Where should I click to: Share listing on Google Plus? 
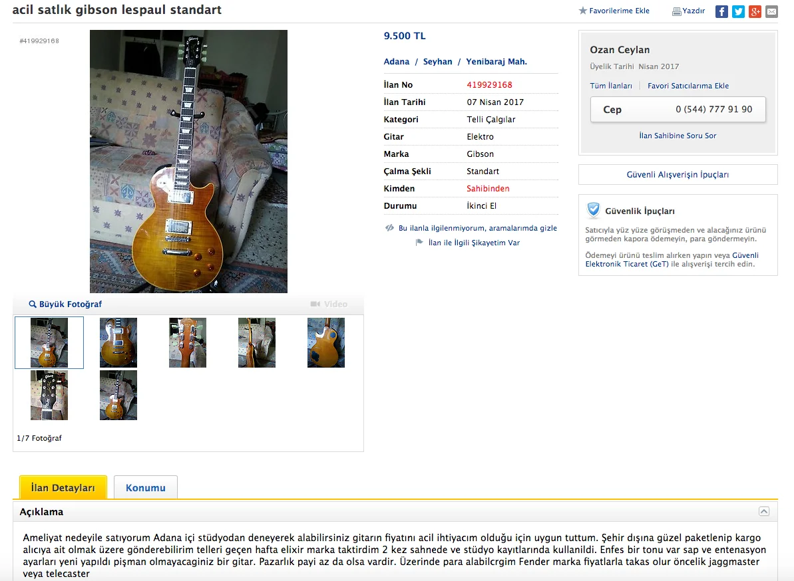755,11
